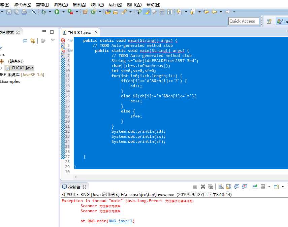Click New Java Class icon
The image size is (288, 227).
point(93,12)
